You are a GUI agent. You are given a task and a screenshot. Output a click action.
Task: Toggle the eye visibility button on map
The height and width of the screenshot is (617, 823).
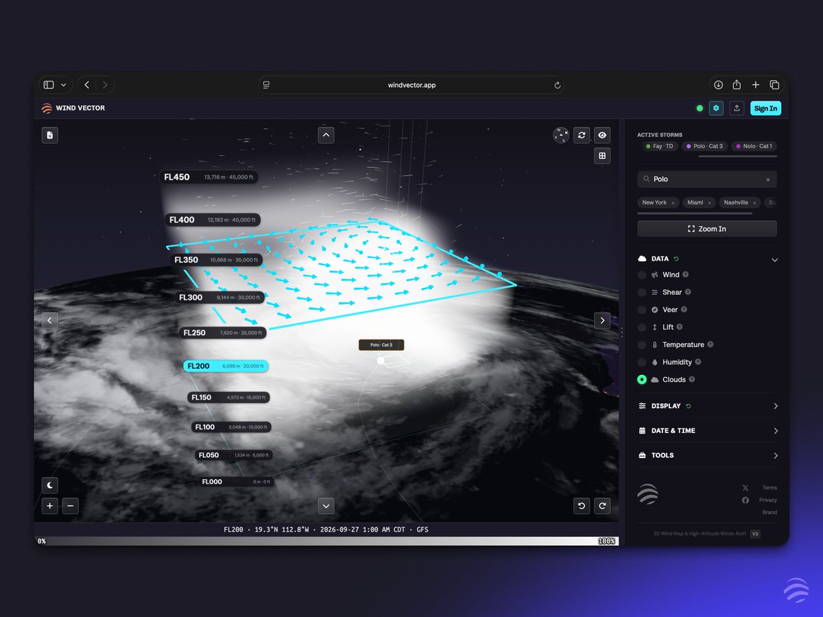click(x=602, y=135)
